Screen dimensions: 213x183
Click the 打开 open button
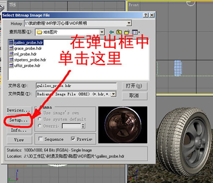coord(134,86)
